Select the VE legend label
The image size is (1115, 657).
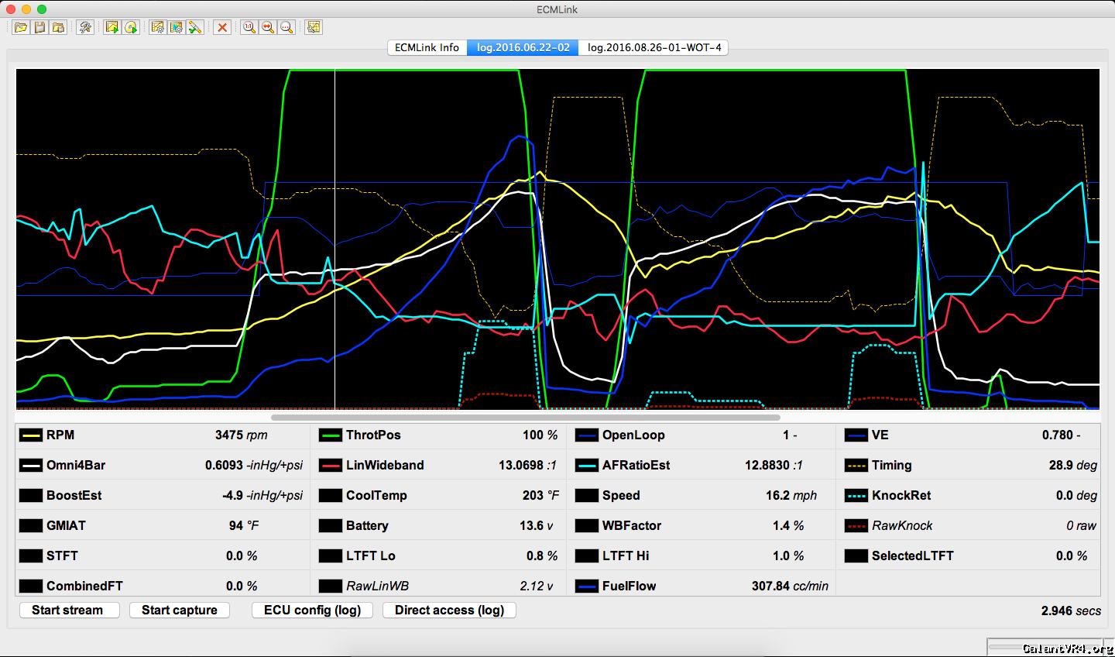click(880, 435)
